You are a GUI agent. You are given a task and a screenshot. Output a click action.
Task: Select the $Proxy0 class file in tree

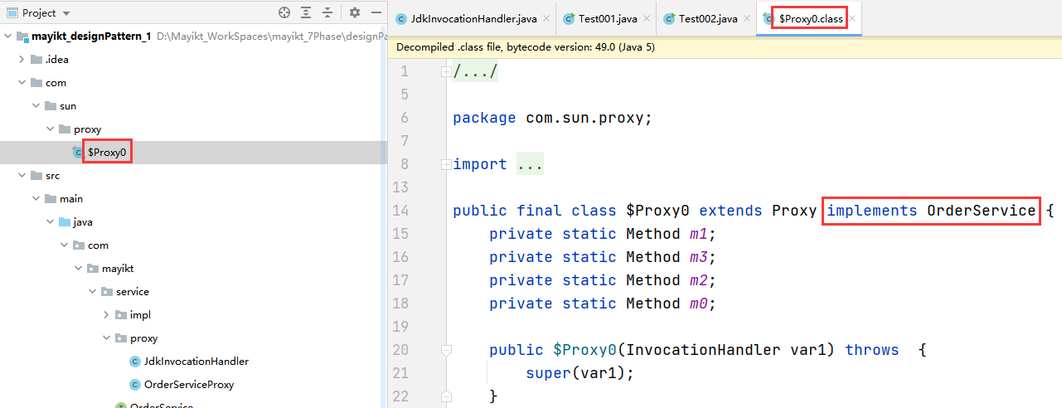pos(193,153)
